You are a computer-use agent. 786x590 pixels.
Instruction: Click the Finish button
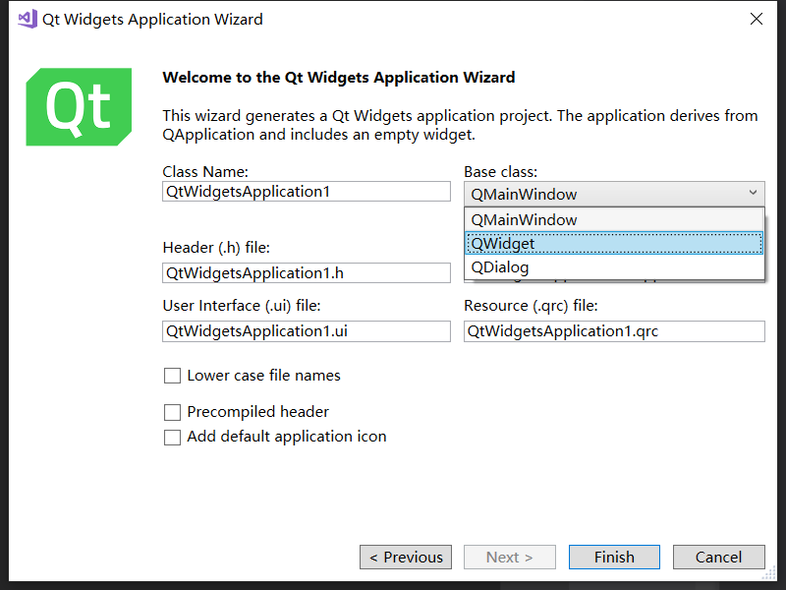click(614, 557)
